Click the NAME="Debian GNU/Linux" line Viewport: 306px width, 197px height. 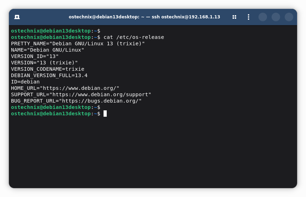(48, 50)
